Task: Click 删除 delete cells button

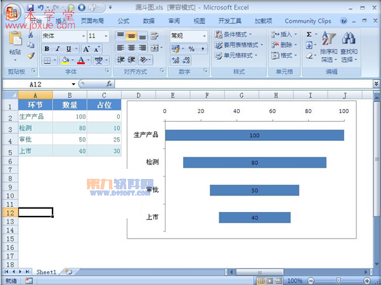Action: [x=284, y=45]
